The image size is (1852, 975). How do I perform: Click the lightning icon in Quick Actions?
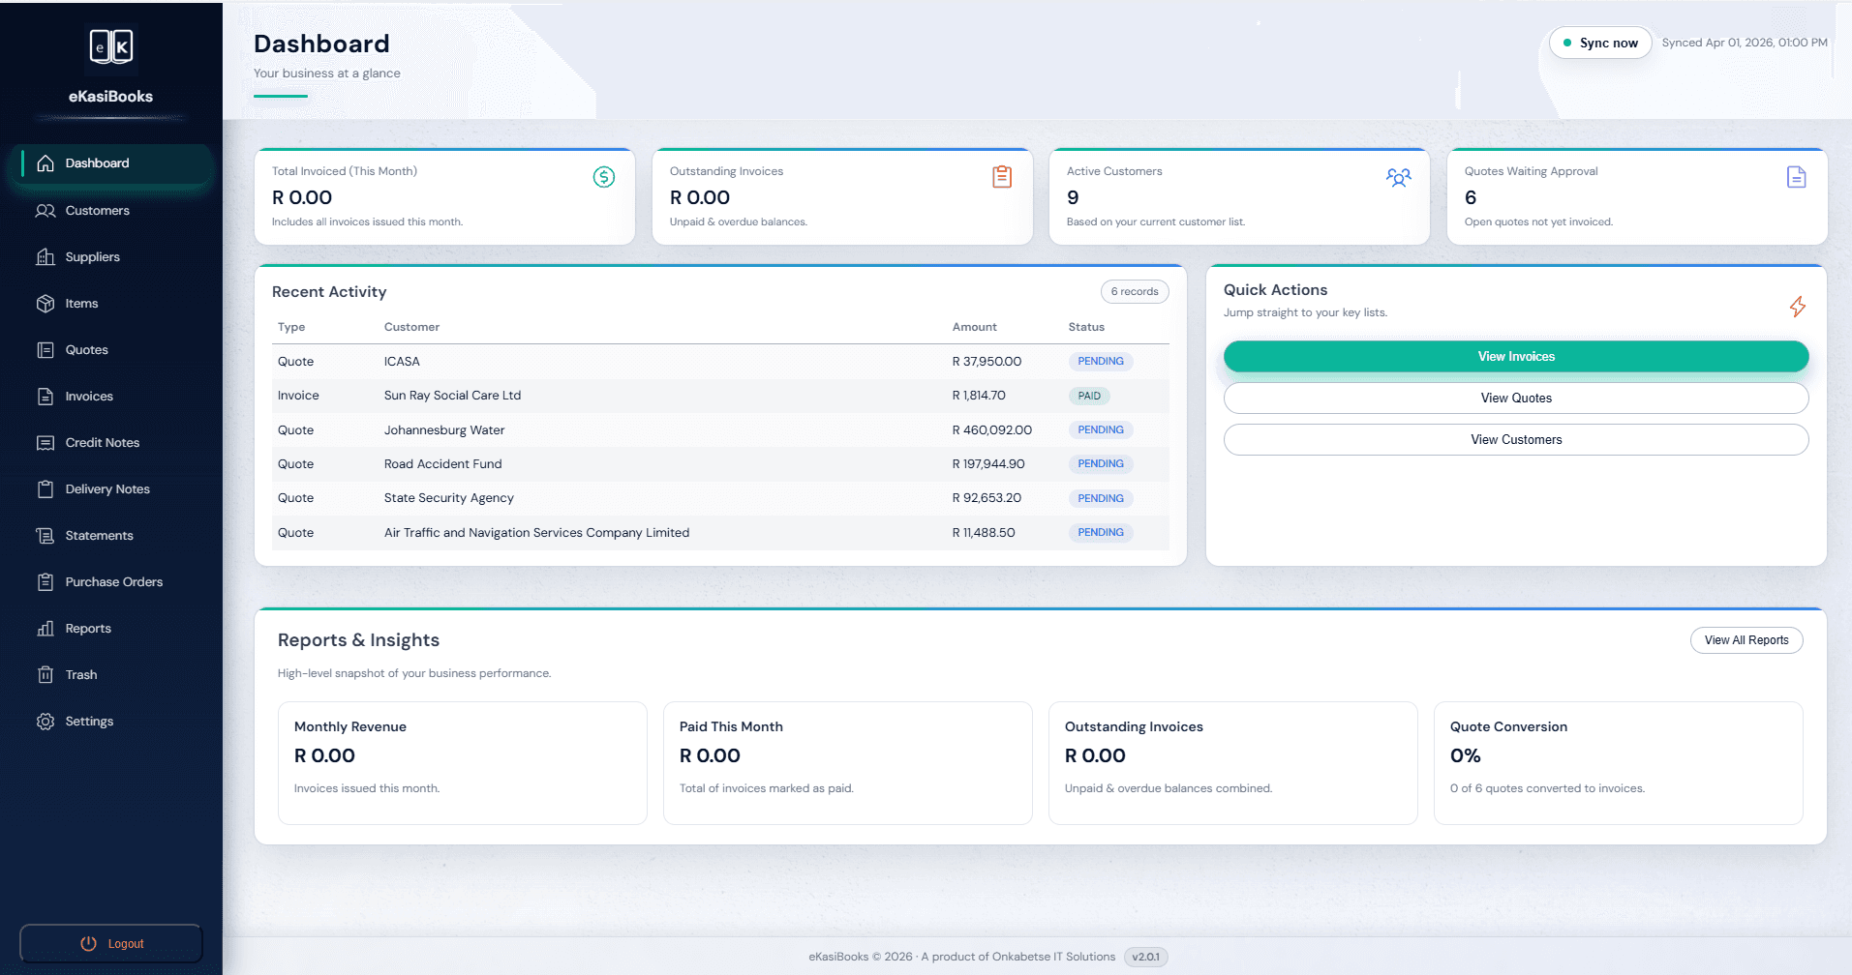1798,307
